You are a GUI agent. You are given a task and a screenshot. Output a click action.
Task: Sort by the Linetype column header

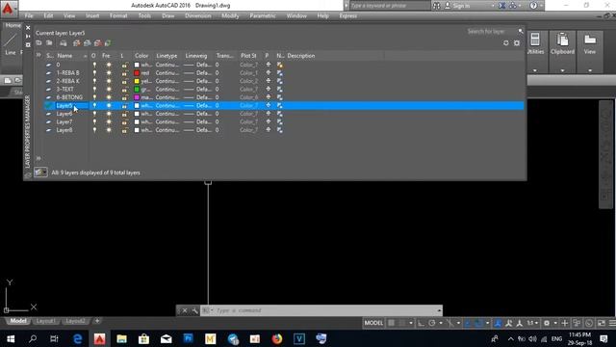click(167, 56)
